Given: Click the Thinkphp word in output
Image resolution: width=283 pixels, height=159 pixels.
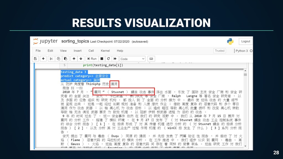Looking at the screenshot, I should click(93, 84).
